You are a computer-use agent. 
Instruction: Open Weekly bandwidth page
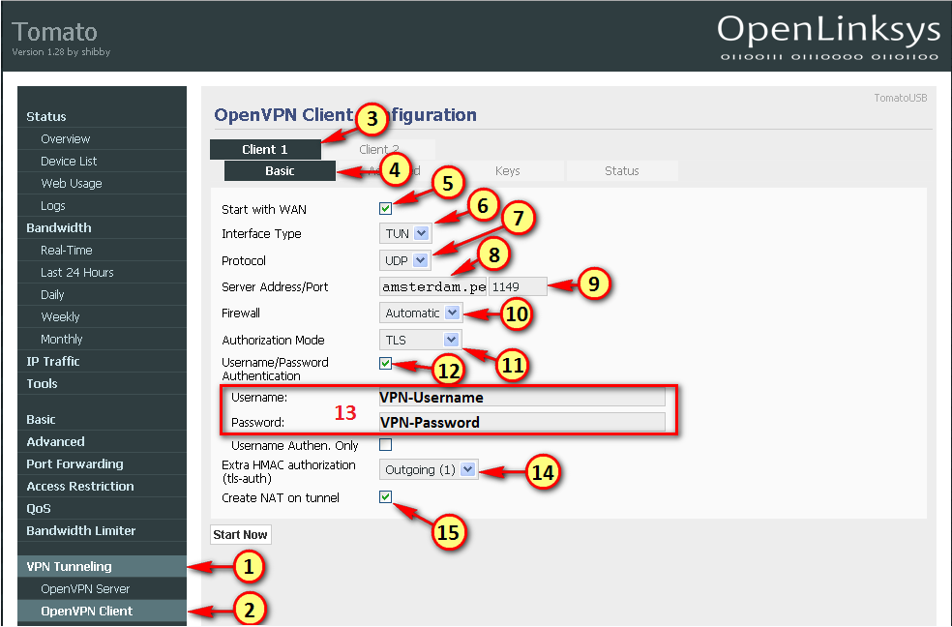click(102, 316)
